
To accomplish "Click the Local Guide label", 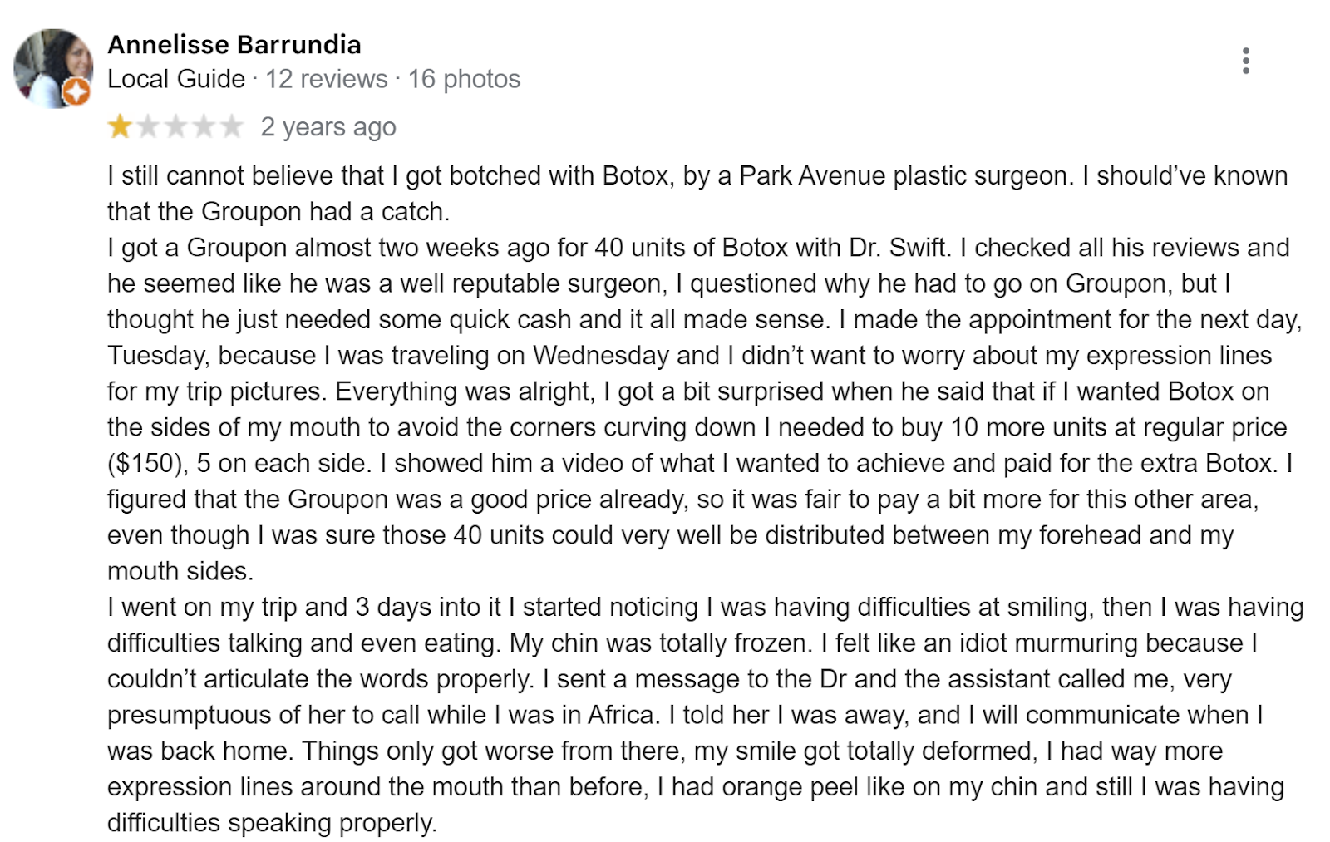I will point(176,79).
